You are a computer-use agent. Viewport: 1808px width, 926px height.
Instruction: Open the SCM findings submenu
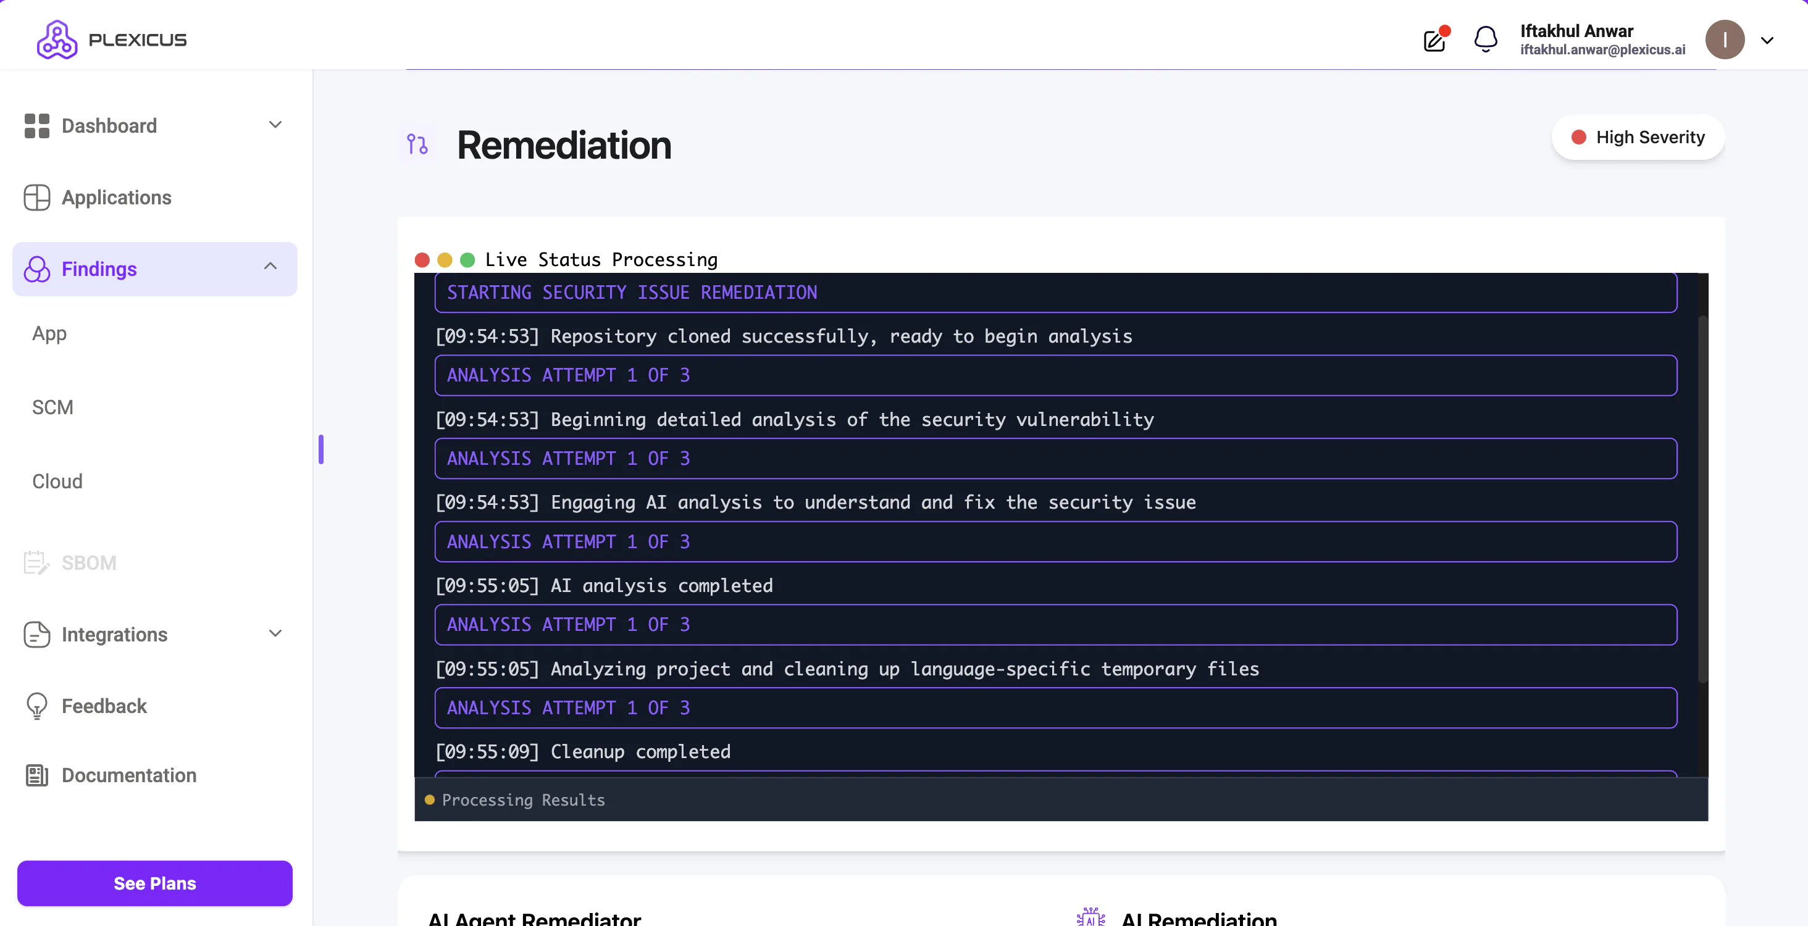pos(52,407)
